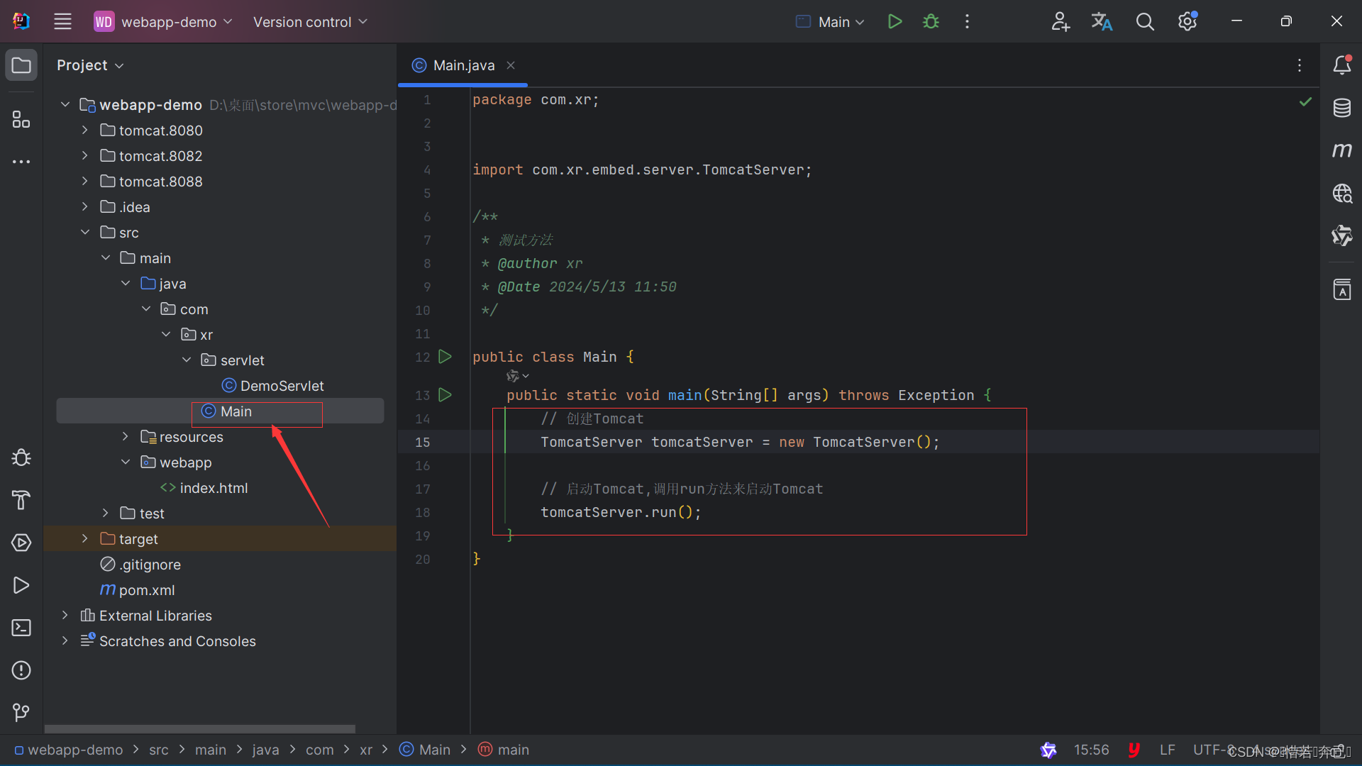Click run gutter icon beside main method
Screen dimensions: 1362x766
point(445,395)
